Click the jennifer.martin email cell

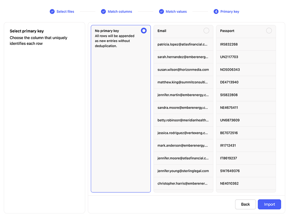pyautogui.click(x=183, y=95)
